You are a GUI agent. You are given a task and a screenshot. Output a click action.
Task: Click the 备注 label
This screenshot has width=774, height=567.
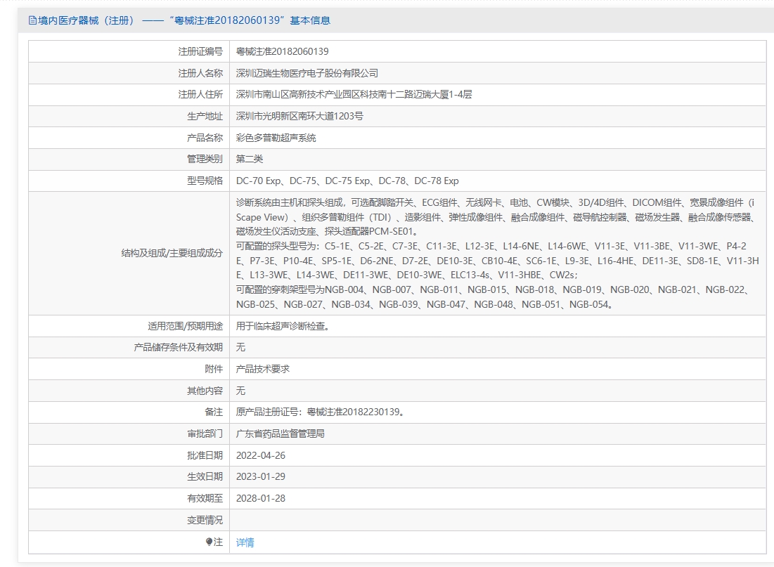[214, 412]
